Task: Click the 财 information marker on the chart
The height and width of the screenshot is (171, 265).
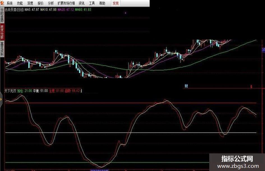Action: click(186, 86)
